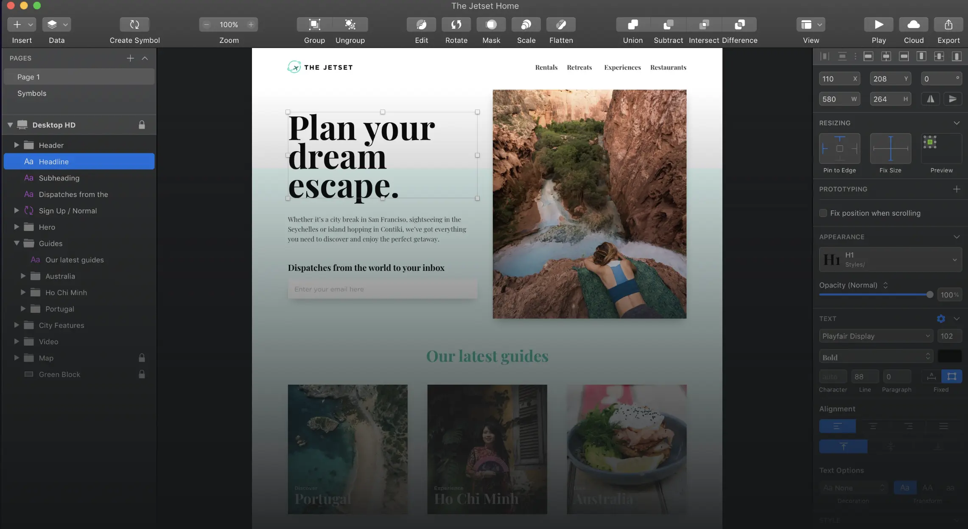Enable Fix position when scrolling checkbox

823,213
